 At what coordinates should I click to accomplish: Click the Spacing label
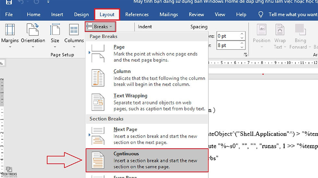[x=199, y=26]
